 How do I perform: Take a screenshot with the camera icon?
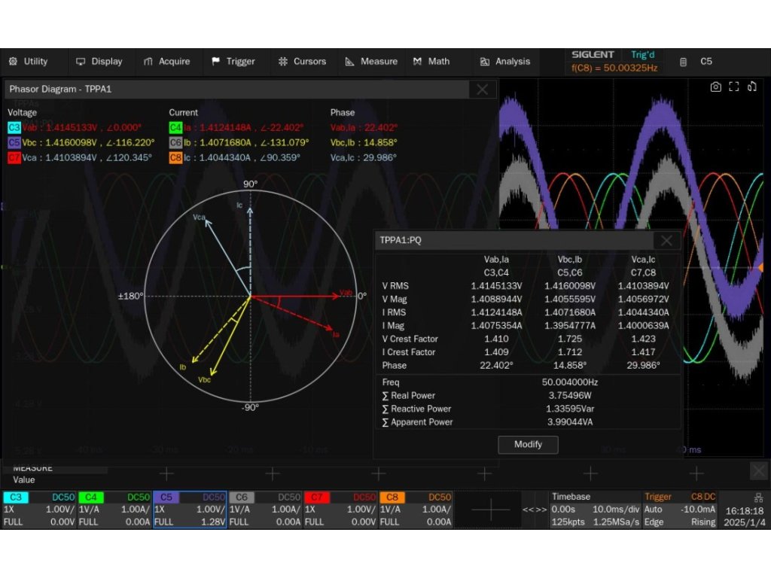(x=716, y=87)
